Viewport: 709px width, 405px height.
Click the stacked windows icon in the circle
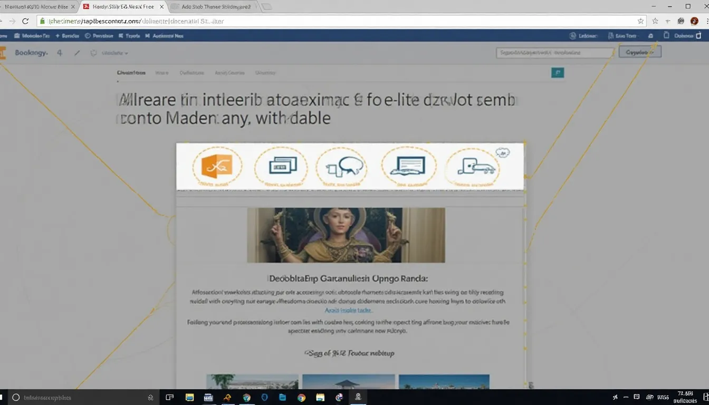point(283,166)
